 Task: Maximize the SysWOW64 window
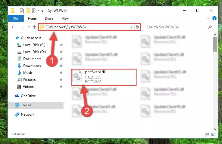click(x=198, y=10)
